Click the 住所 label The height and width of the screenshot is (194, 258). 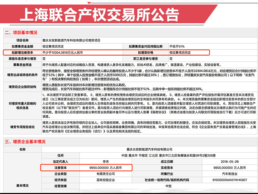[61, 156]
